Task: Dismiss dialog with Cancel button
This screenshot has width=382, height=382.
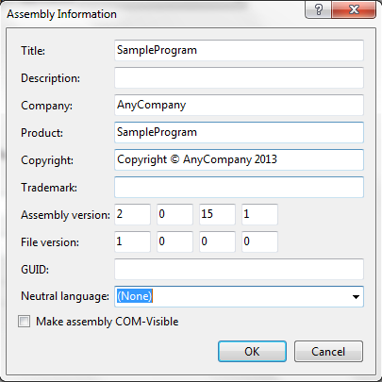Action: [328, 352]
